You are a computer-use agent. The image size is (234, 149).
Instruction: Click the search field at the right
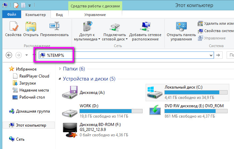pos(230,55)
